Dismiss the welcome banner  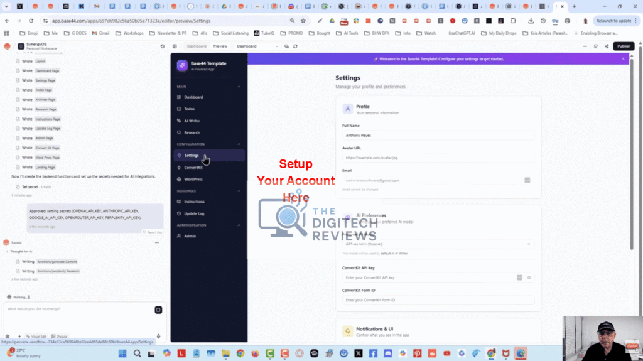(x=624, y=58)
